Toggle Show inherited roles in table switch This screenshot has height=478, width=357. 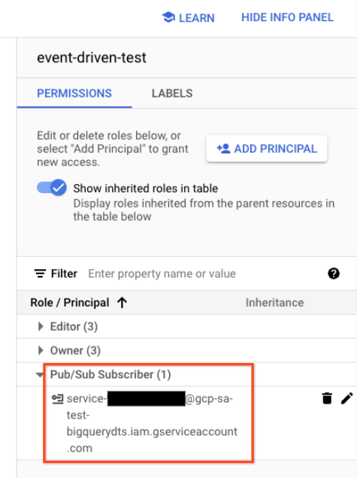coord(52,187)
